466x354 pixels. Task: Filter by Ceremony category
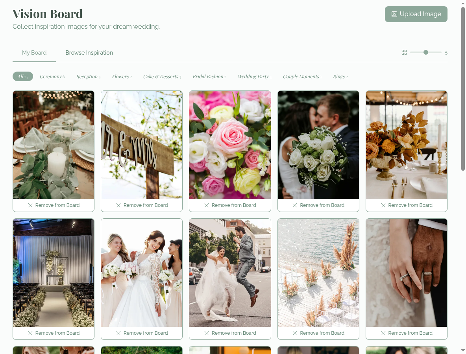coord(52,76)
